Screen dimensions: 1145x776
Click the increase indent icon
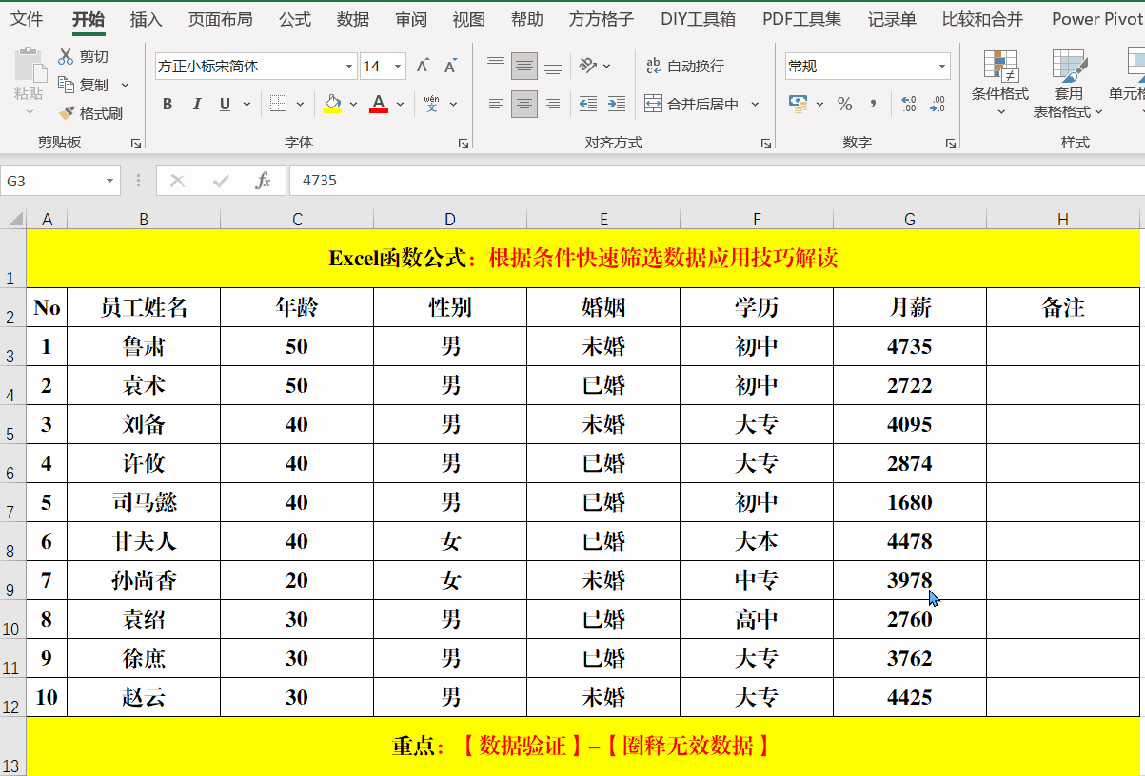pyautogui.click(x=617, y=104)
